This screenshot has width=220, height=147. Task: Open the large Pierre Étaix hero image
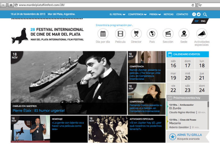[x=69, y=83]
